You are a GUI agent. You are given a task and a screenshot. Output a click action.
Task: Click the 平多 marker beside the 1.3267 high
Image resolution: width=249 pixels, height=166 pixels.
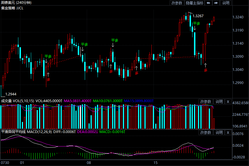[x=197, y=23]
